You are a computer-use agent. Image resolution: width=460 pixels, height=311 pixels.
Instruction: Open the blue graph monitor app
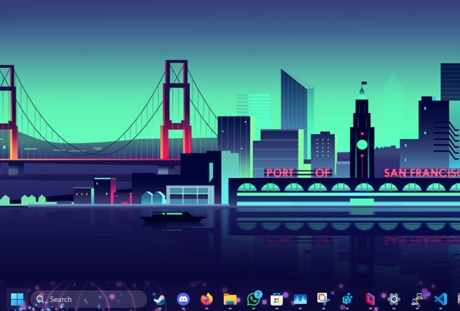[x=300, y=299]
